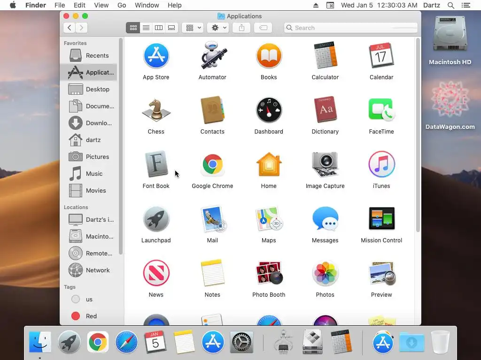This screenshot has width=481, height=360.
Task: Click the Notes app in Applications folder
Action: click(212, 273)
